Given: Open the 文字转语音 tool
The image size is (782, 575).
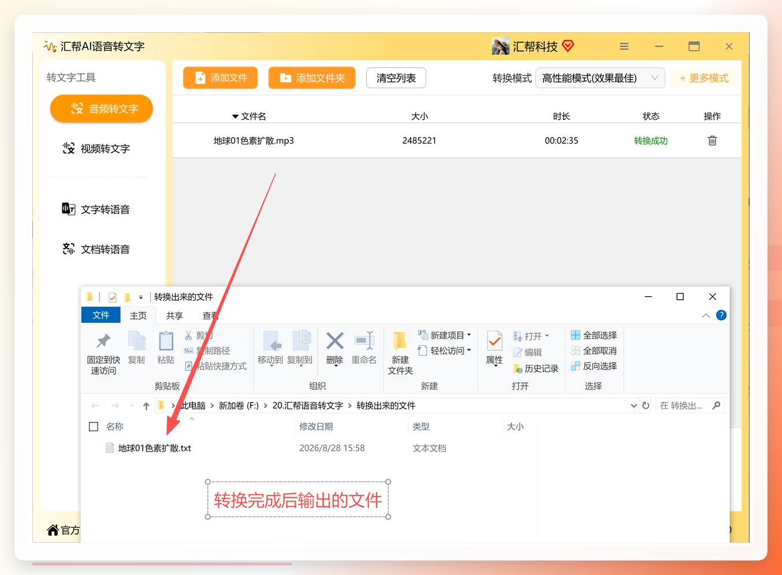Looking at the screenshot, I should tap(96, 209).
